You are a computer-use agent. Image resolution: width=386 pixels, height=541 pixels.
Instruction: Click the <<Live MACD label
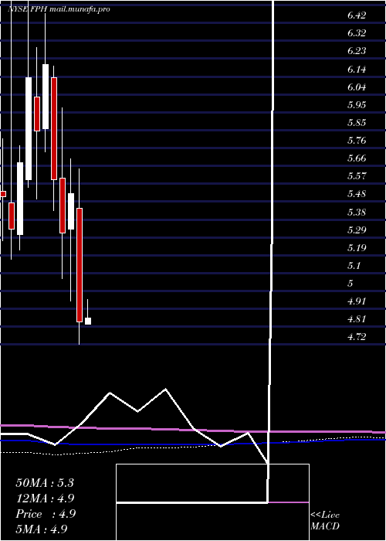[x=325, y=521]
